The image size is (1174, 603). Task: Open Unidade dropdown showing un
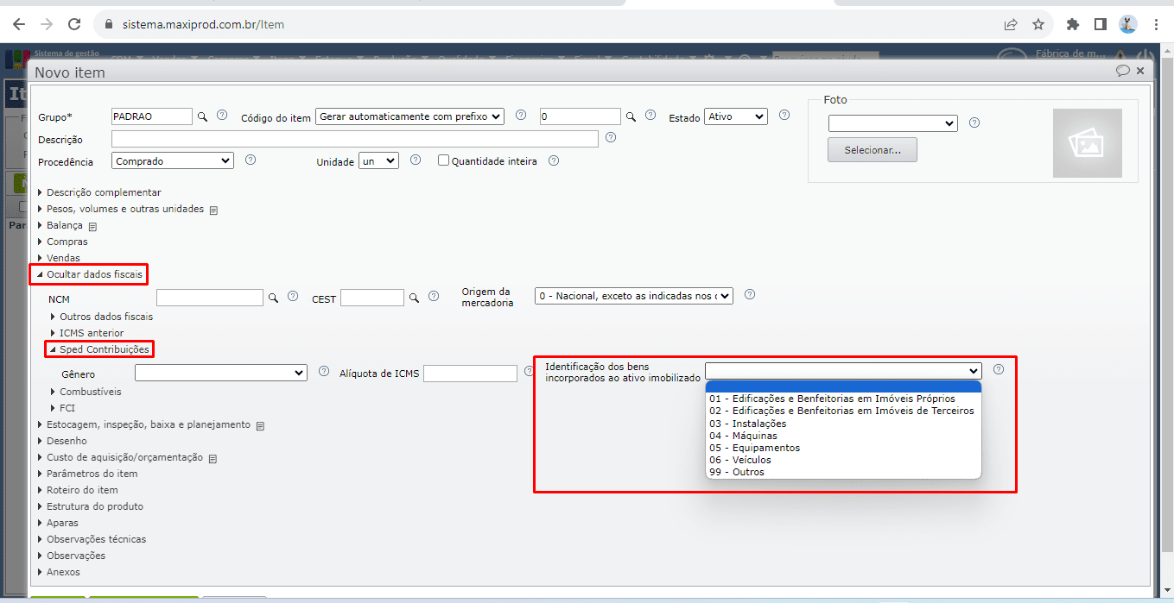click(x=379, y=160)
